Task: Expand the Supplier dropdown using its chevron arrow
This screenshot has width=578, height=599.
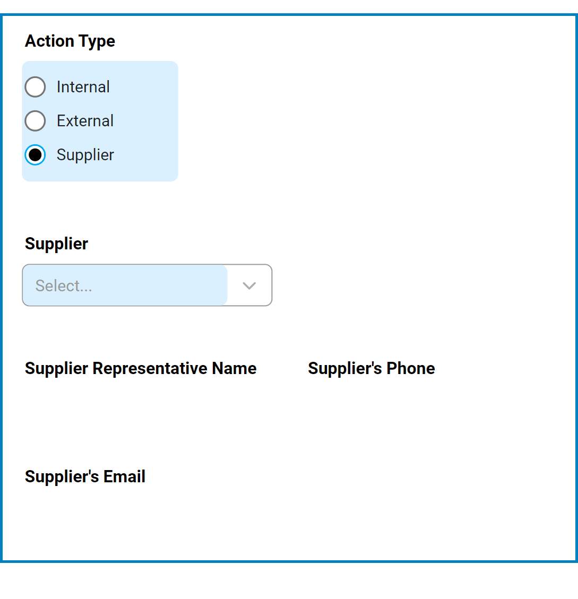Action: pyautogui.click(x=249, y=285)
